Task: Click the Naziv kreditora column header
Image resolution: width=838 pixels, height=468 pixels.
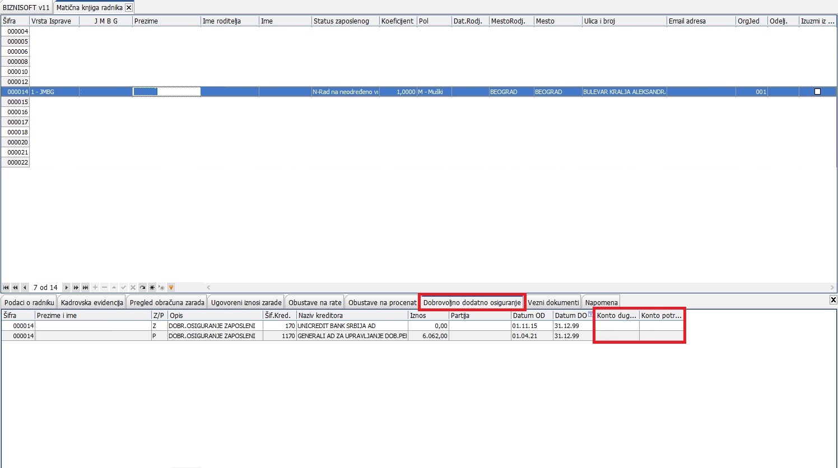Action: (x=352, y=316)
